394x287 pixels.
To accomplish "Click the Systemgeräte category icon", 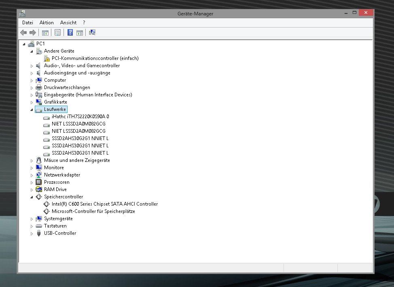I will (39, 219).
